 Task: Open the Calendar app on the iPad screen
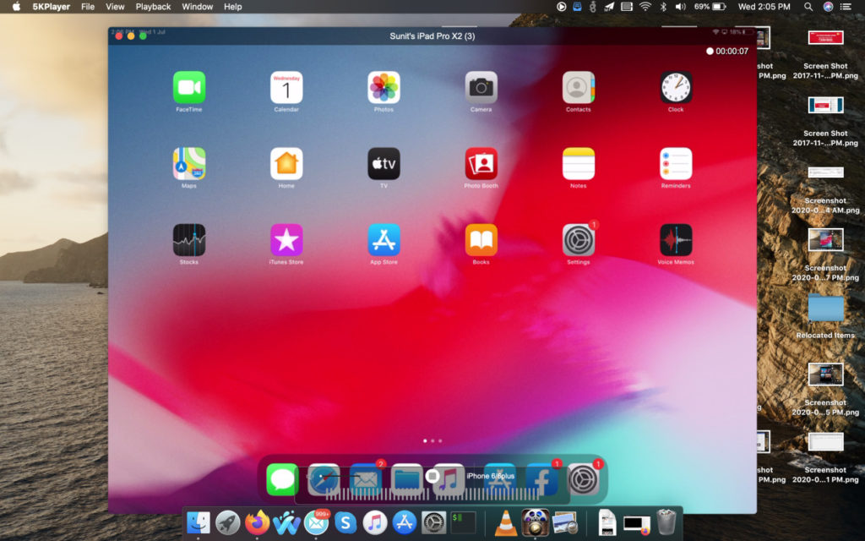click(x=286, y=87)
